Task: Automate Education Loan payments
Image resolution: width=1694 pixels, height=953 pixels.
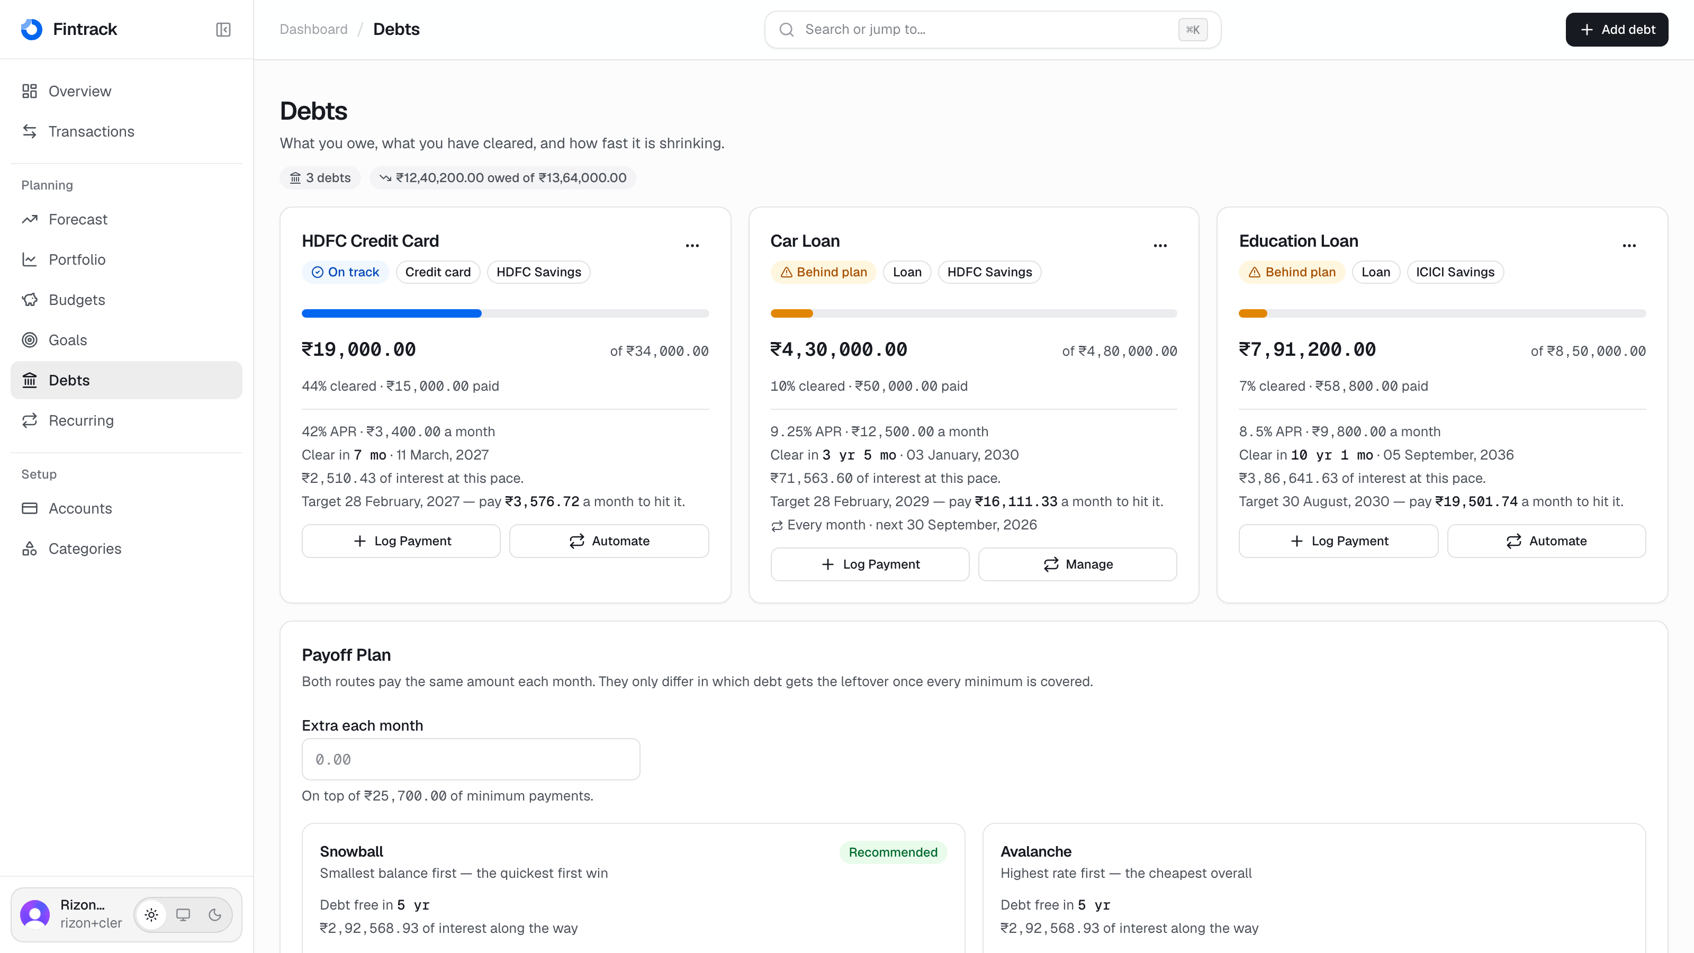Action: click(x=1547, y=541)
